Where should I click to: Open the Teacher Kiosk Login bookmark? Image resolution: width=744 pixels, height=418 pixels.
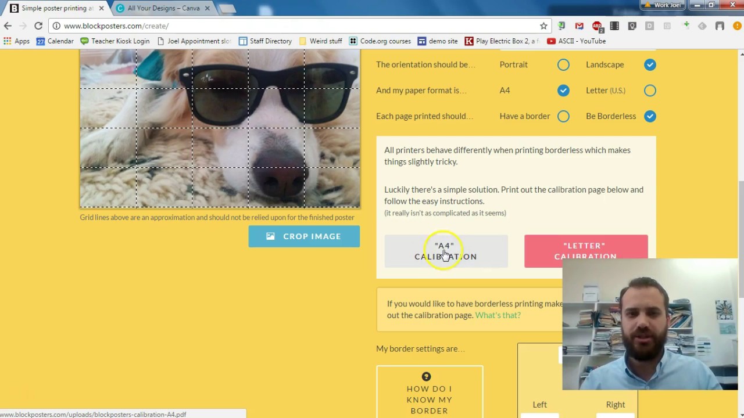pos(115,41)
